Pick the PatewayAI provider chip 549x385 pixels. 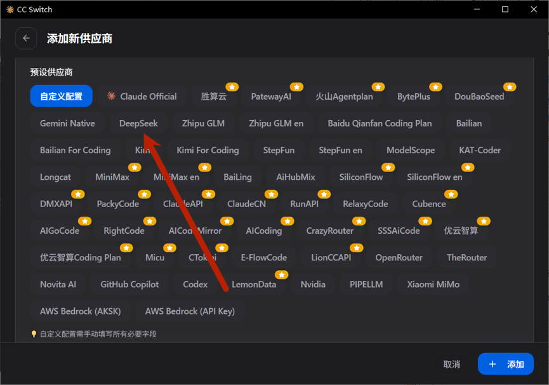click(271, 96)
